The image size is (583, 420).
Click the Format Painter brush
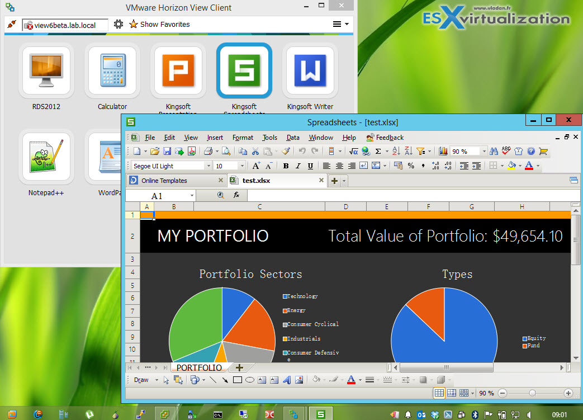(x=286, y=151)
